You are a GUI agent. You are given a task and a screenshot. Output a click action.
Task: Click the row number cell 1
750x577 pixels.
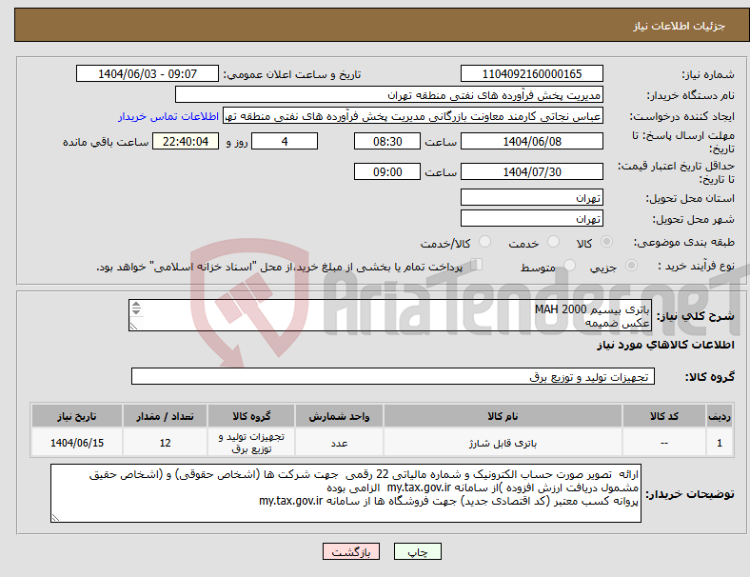719,443
